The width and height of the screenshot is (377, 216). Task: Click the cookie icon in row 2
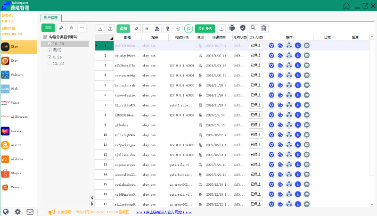pyautogui.click(x=280, y=55)
